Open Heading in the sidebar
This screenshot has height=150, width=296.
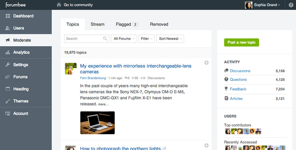pyautogui.click(x=26, y=89)
